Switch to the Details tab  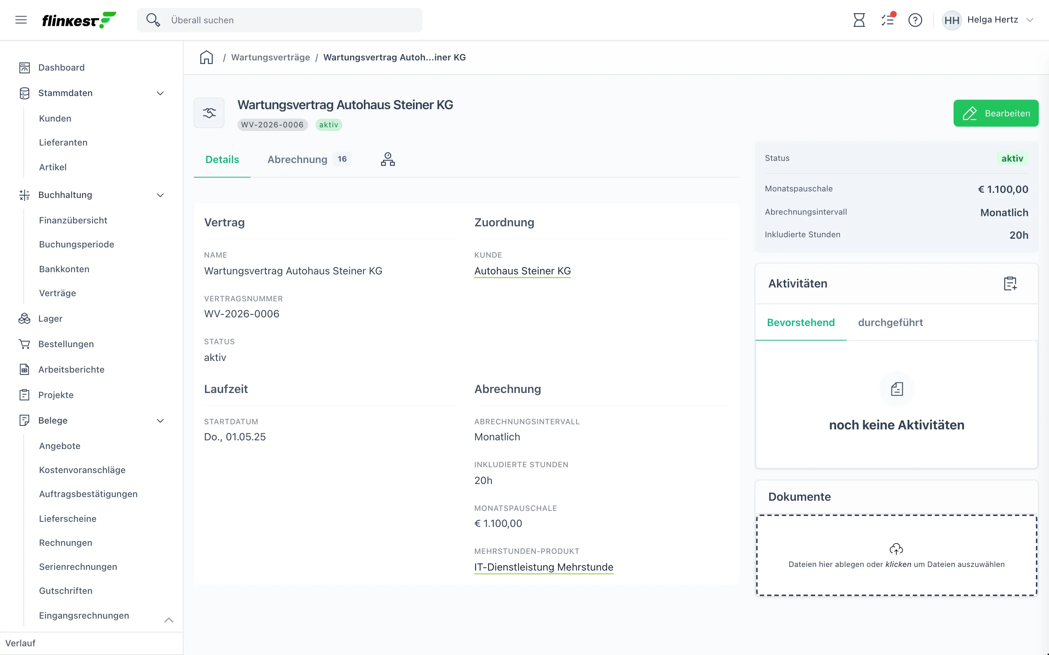pyautogui.click(x=222, y=159)
